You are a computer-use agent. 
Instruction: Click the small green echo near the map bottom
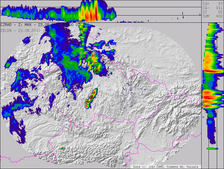click(x=63, y=148)
